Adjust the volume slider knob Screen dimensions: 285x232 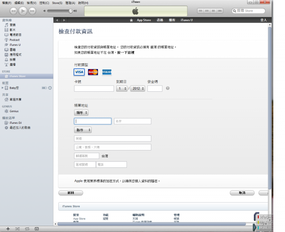tap(70, 11)
